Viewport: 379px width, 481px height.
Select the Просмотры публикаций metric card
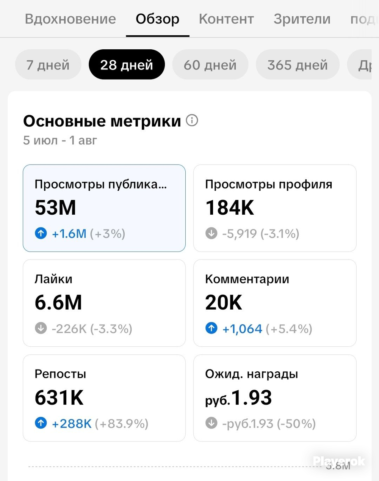pos(104,208)
